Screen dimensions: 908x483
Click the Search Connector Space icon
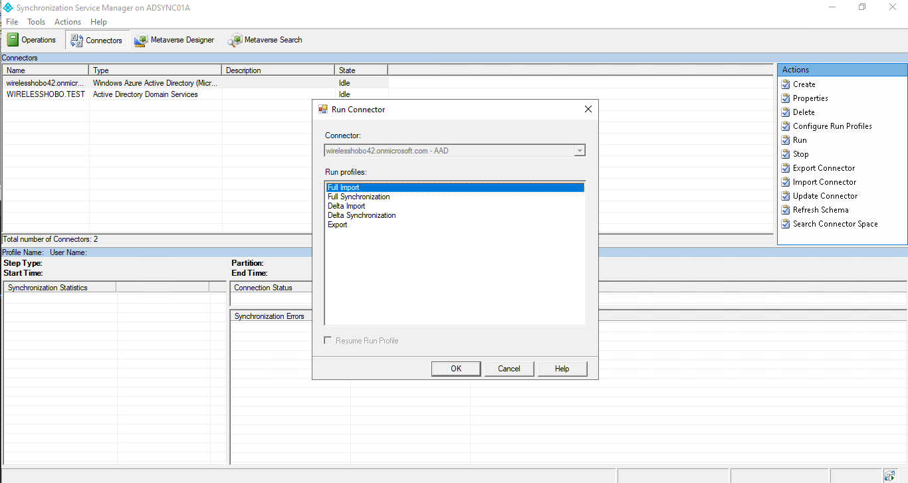point(786,224)
